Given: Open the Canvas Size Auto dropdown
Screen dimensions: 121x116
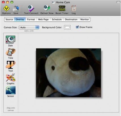Looking at the screenshot, I should pos(29,27).
